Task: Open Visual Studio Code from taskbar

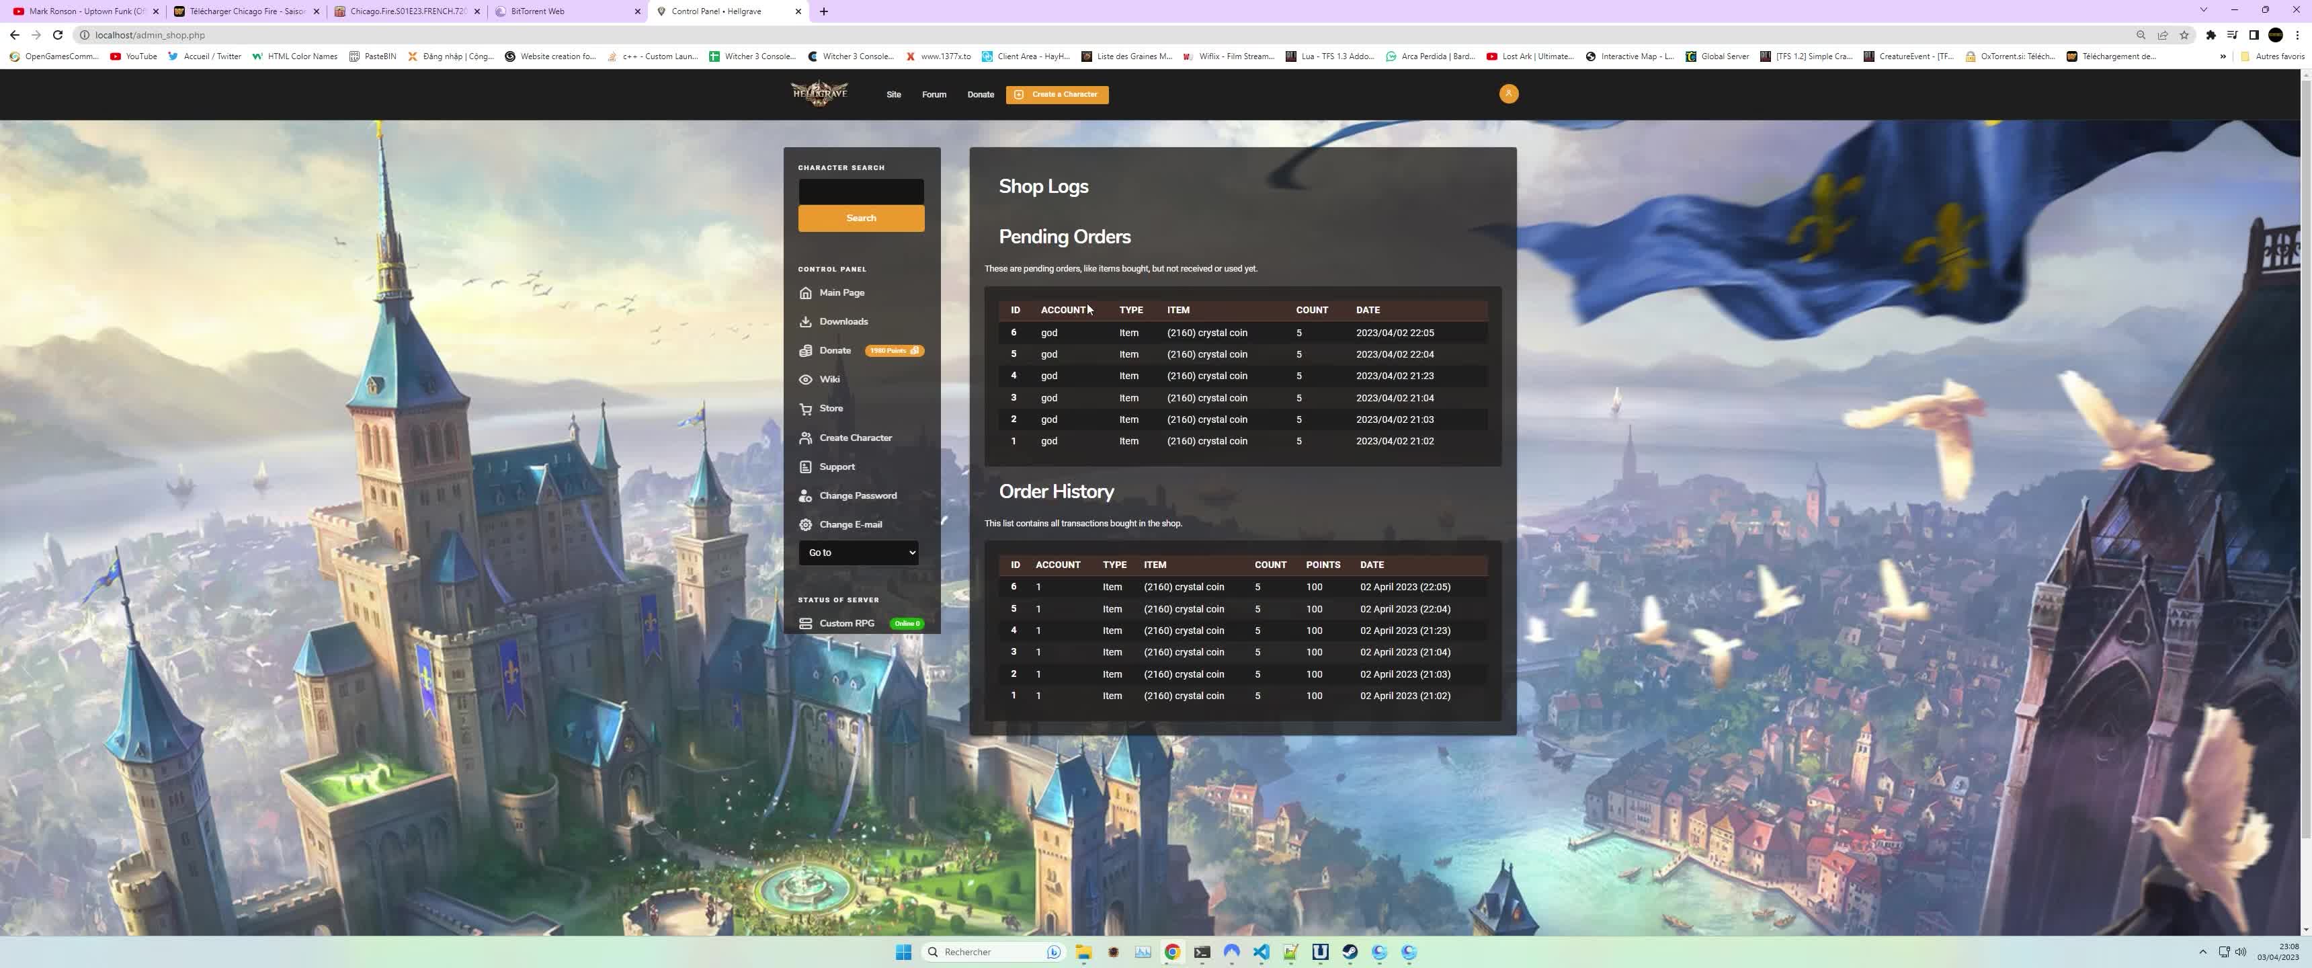Action: [1261, 952]
